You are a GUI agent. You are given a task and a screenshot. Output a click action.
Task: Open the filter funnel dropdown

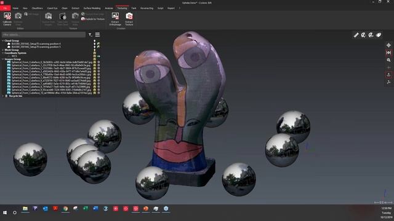tap(90, 35)
